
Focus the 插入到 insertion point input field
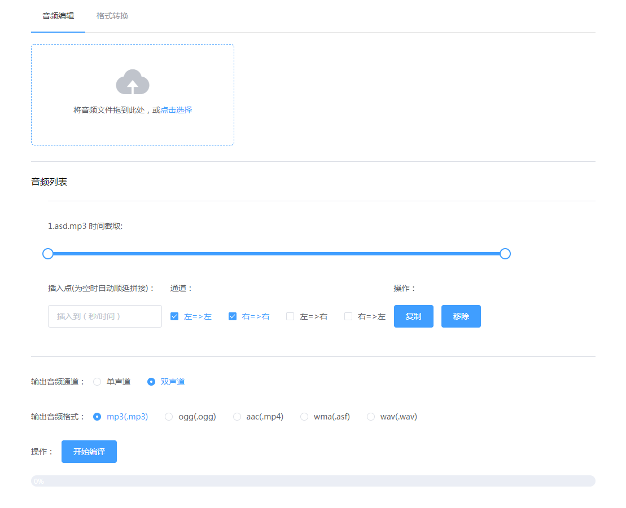(104, 316)
